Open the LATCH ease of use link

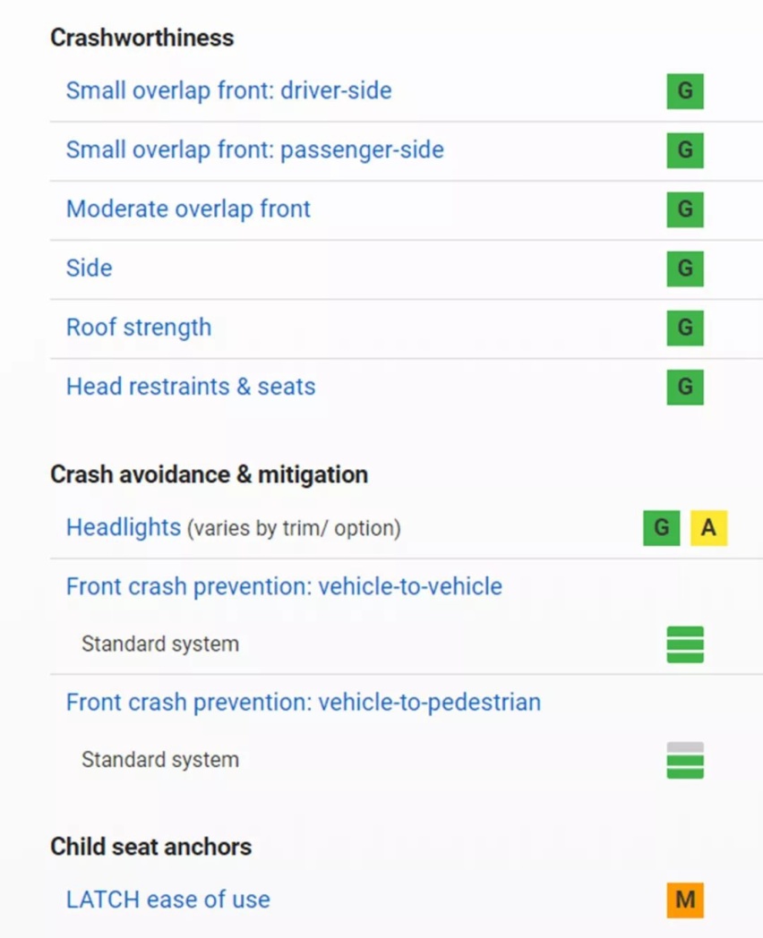tap(168, 900)
